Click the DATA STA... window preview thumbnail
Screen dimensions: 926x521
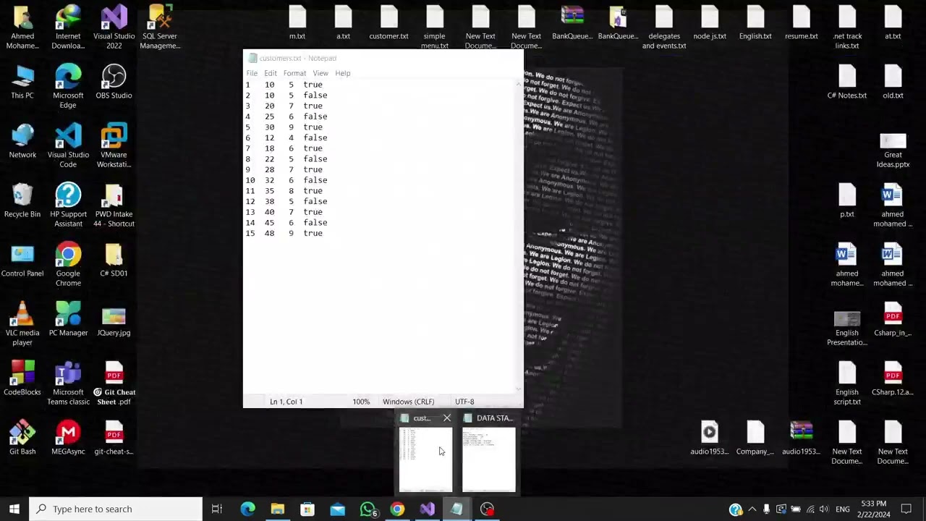(489, 459)
